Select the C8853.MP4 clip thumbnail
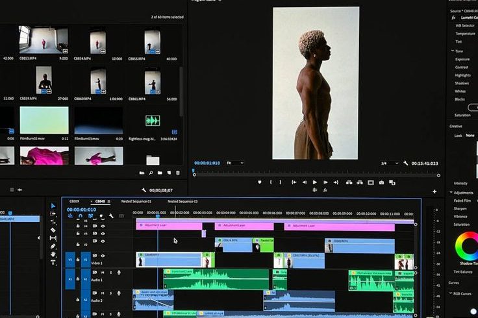Image resolution: width=478 pixels, height=318 pixels. (x=44, y=40)
